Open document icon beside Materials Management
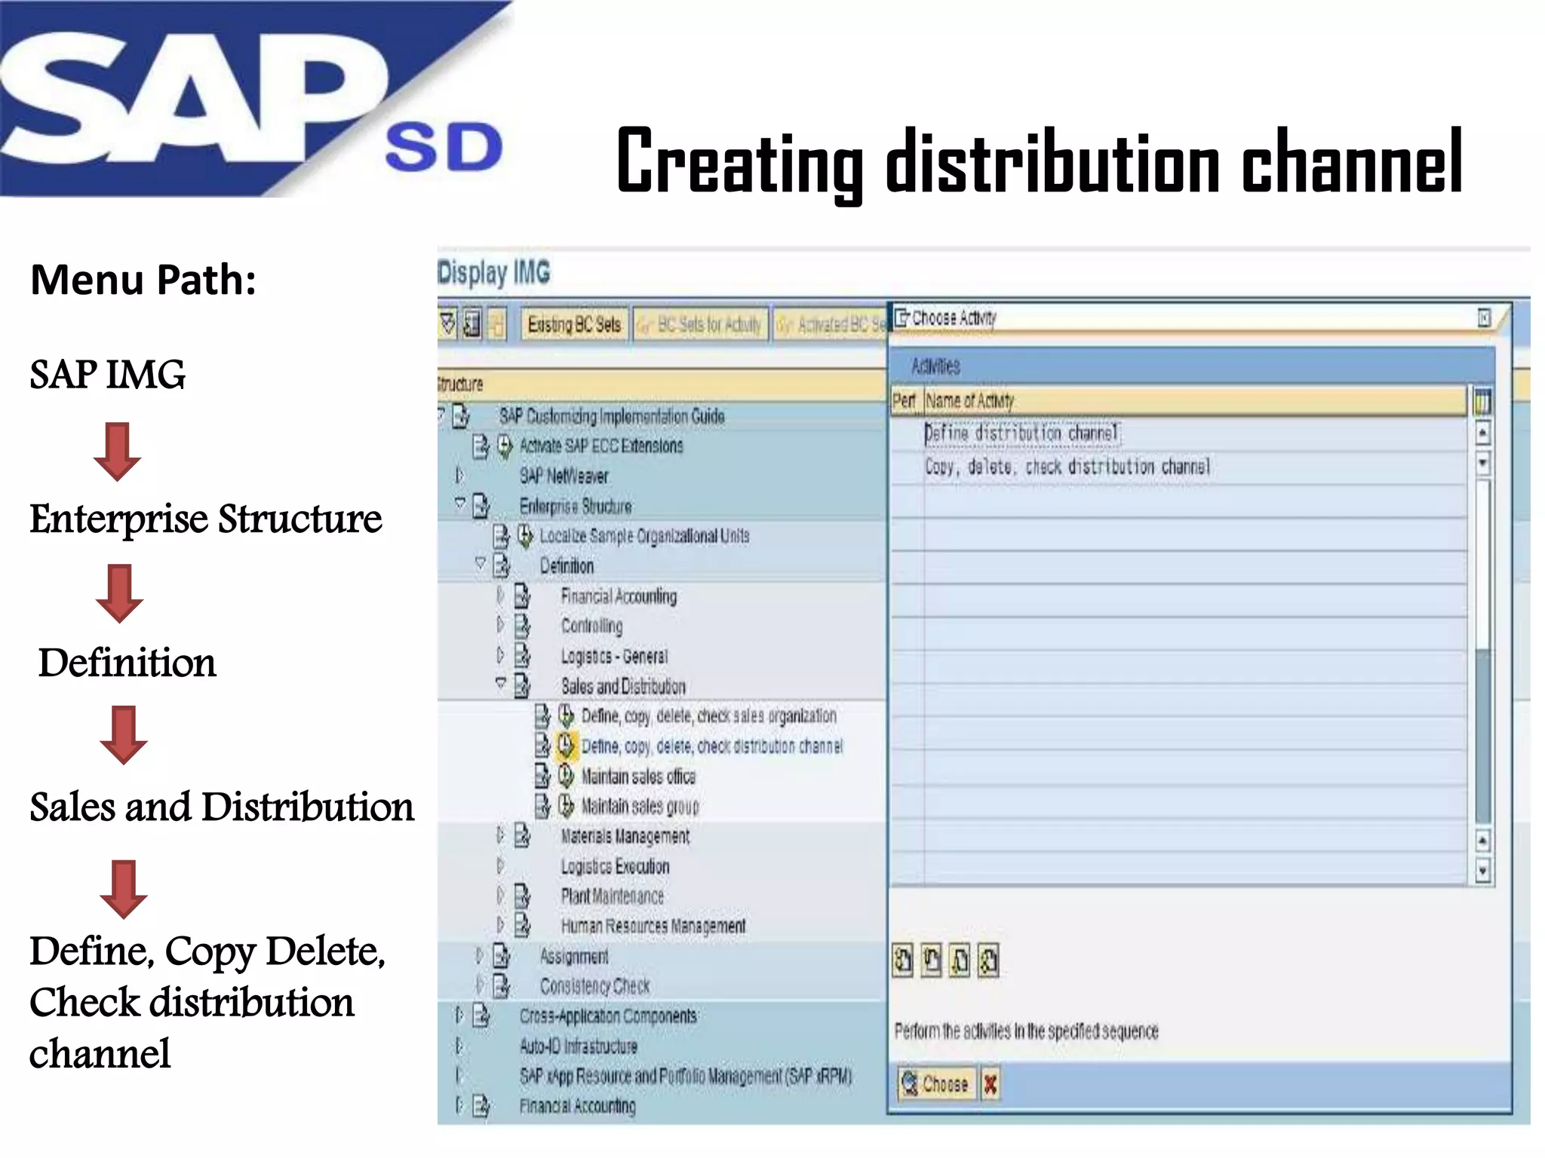The width and height of the screenshot is (1545, 1158). click(522, 835)
